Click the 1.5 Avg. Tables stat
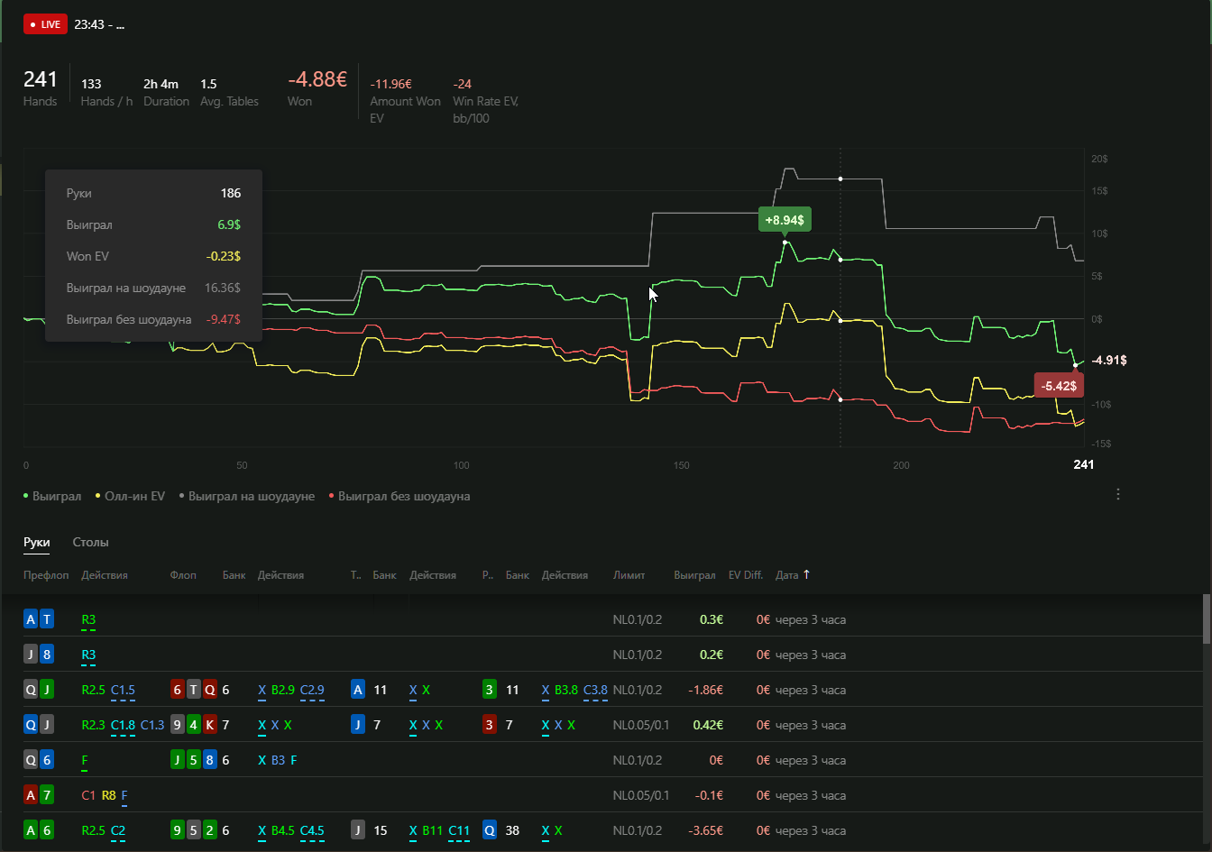This screenshot has width=1212, height=852. pyautogui.click(x=229, y=92)
